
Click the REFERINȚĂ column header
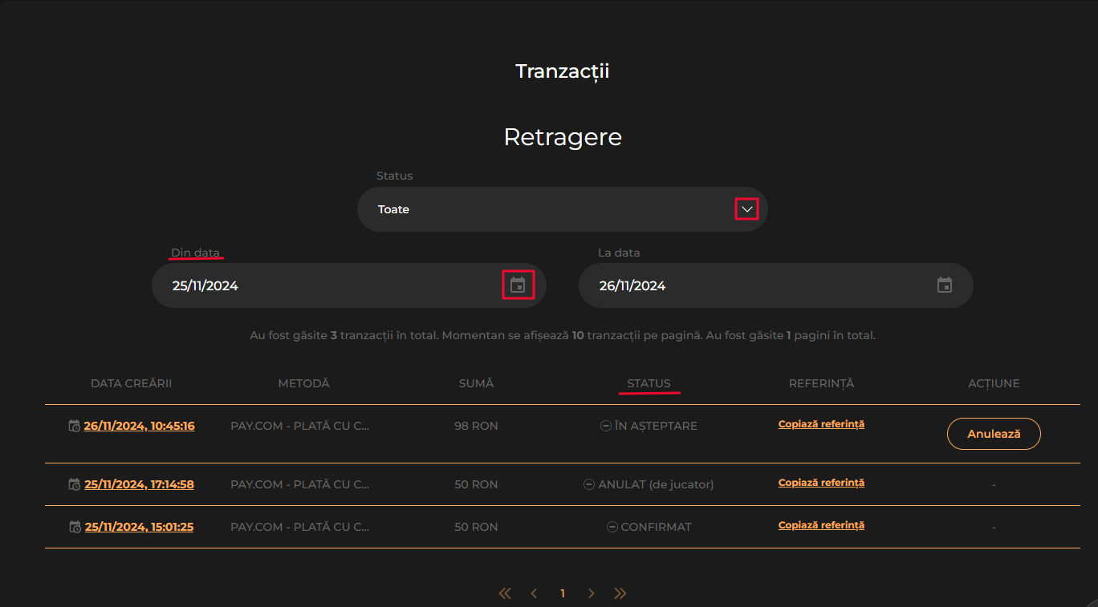(821, 383)
